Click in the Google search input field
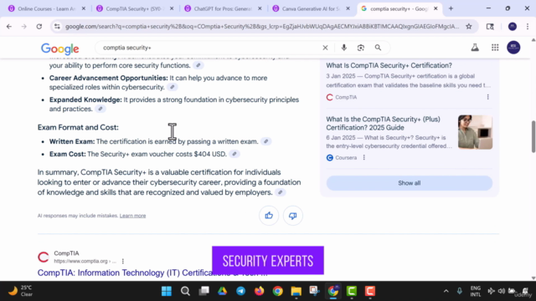Image resolution: width=536 pixels, height=301 pixels. tap(210, 48)
